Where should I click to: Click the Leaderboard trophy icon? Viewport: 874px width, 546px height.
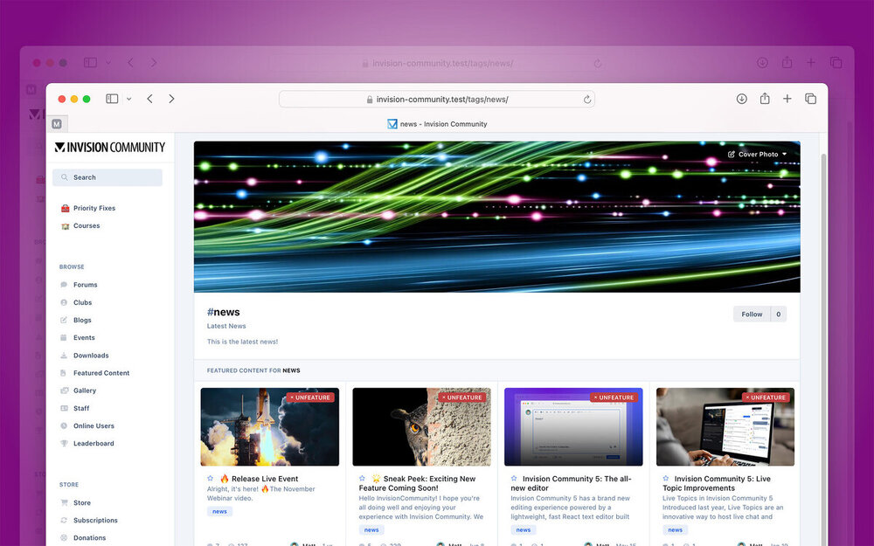click(64, 444)
